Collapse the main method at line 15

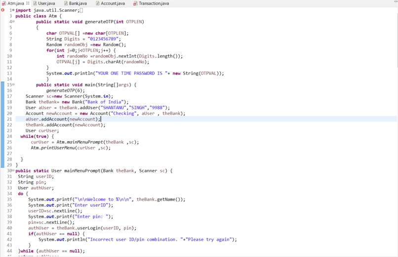13,85
